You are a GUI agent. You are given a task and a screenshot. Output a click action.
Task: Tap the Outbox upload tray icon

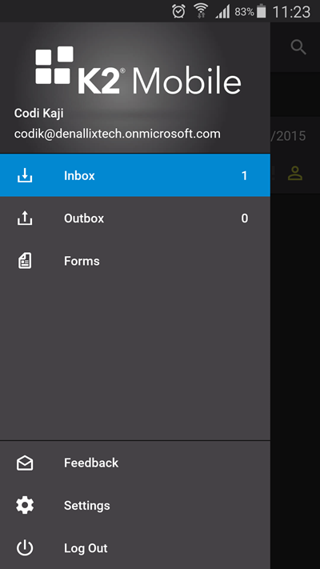(25, 218)
